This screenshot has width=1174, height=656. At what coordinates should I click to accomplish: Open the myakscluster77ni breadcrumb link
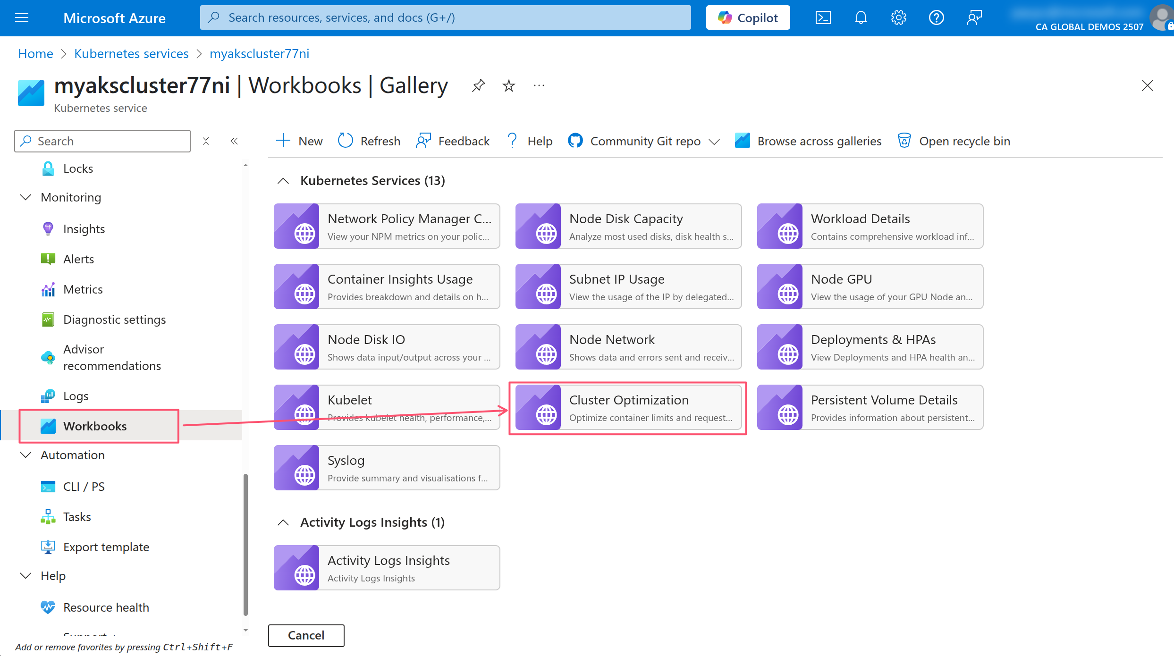click(x=259, y=54)
